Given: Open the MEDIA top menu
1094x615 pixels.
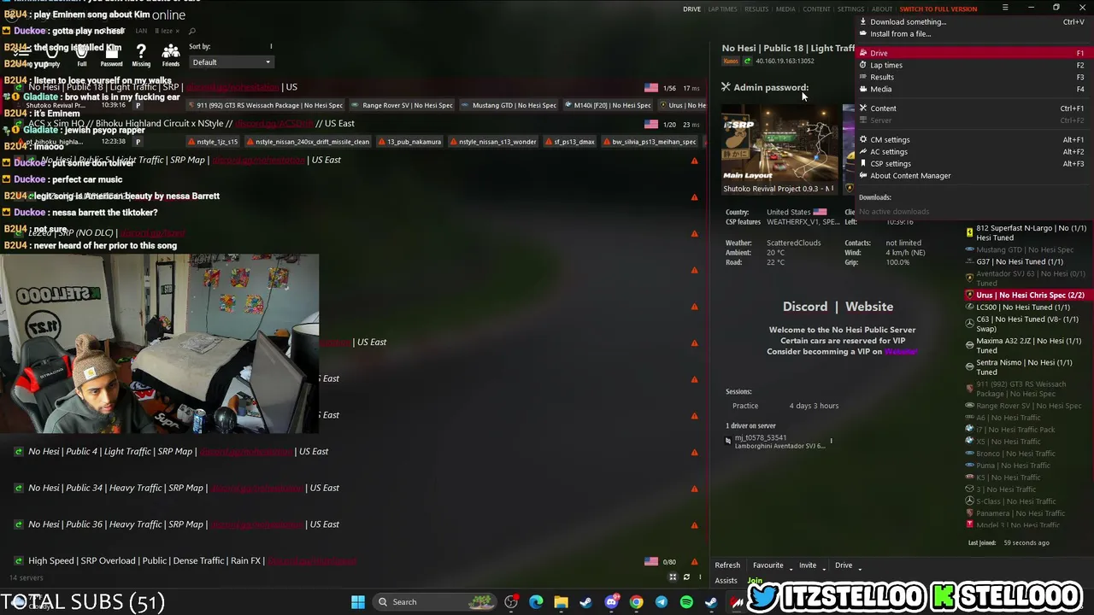Looking at the screenshot, I should [x=785, y=9].
